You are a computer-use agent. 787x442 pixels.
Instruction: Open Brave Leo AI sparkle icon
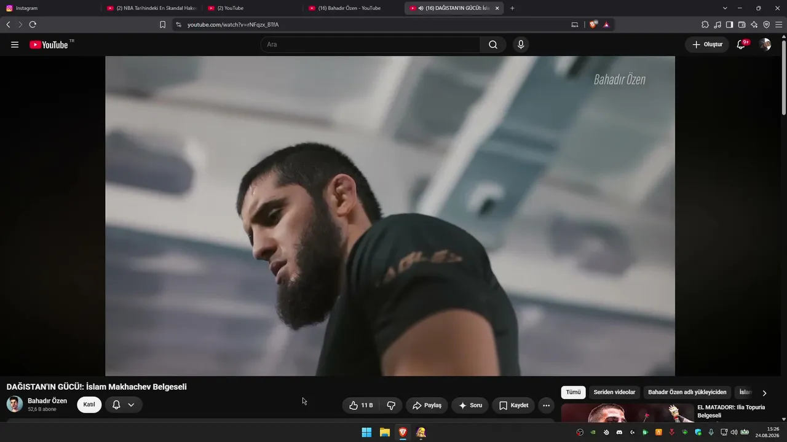pyautogui.click(x=754, y=25)
